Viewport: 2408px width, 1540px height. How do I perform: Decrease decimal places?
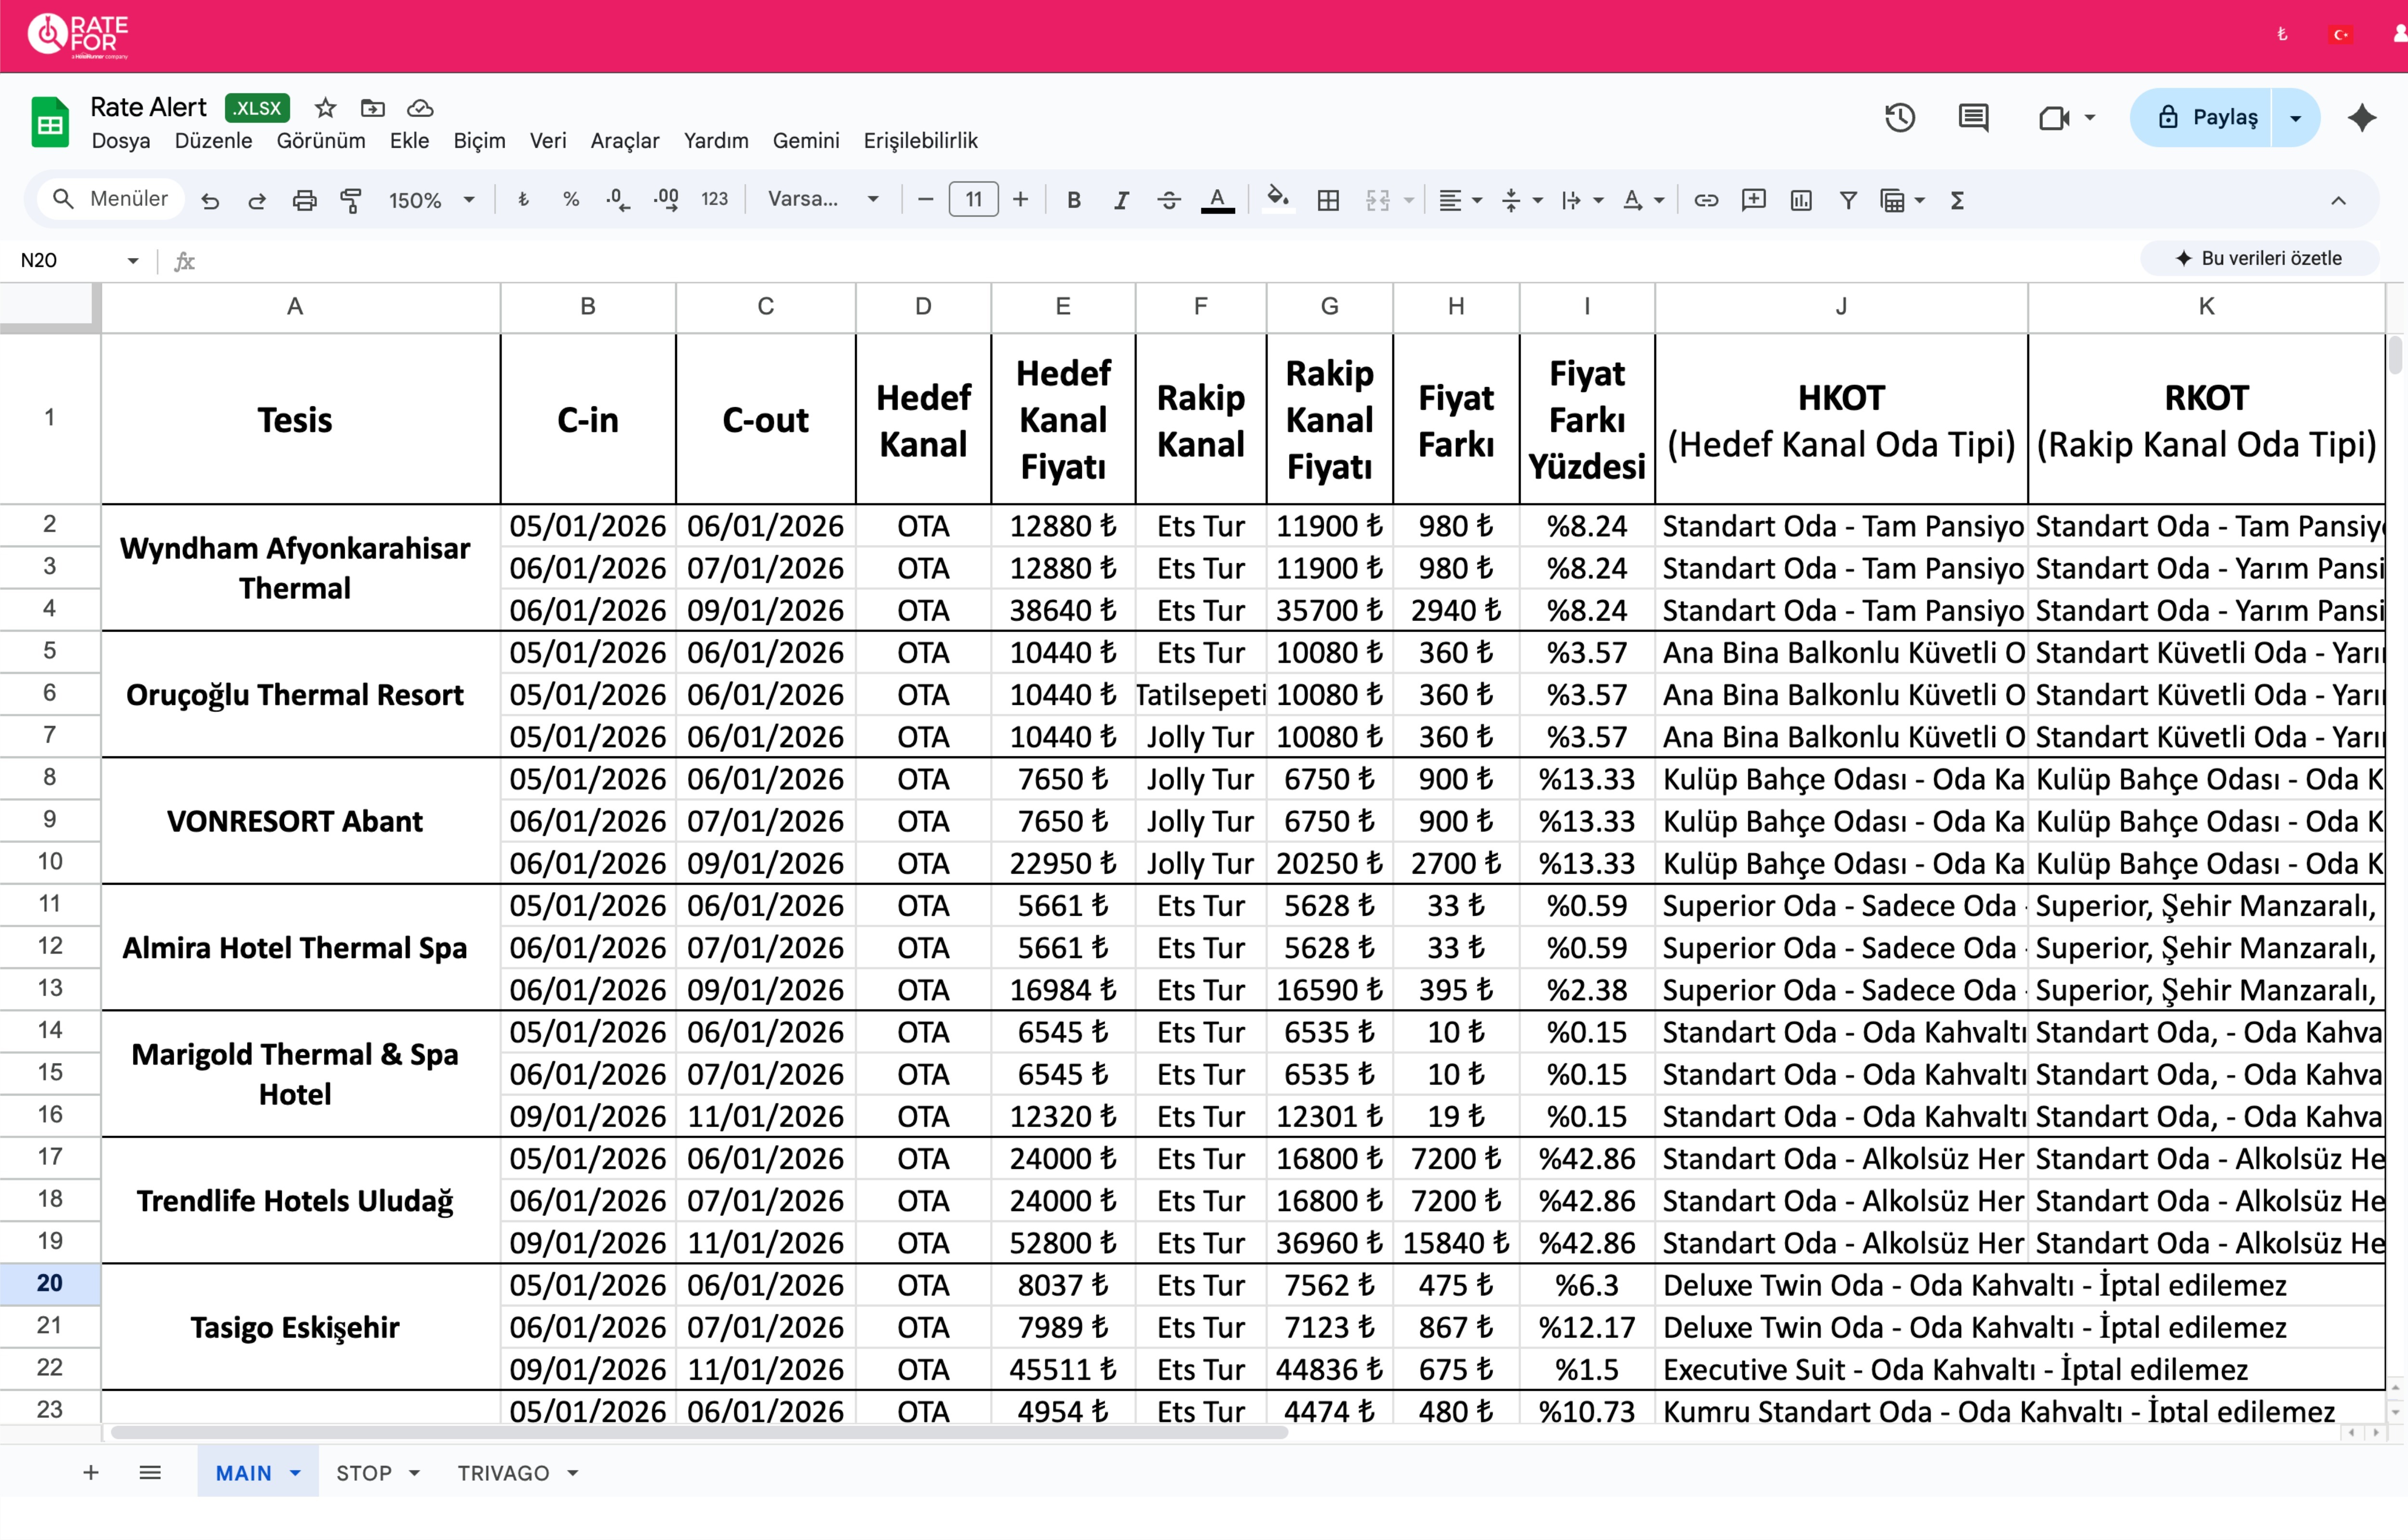(x=618, y=200)
